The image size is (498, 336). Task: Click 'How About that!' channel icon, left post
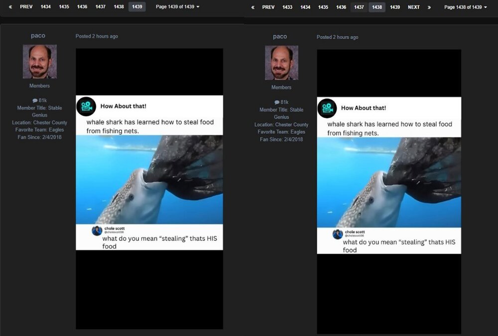(86, 107)
